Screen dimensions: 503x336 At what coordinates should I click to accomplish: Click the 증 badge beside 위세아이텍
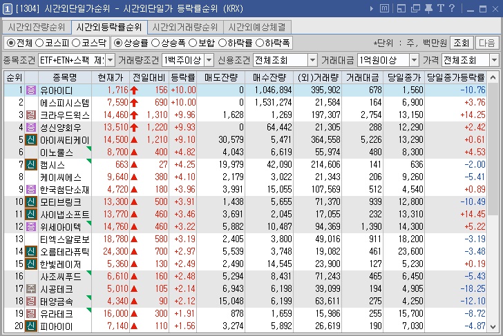[31, 227]
